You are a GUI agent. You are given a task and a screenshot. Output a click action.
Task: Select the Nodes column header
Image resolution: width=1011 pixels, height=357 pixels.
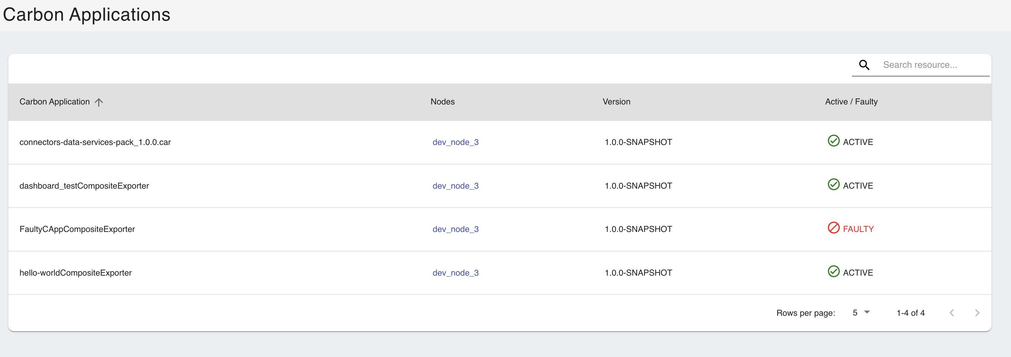(442, 102)
